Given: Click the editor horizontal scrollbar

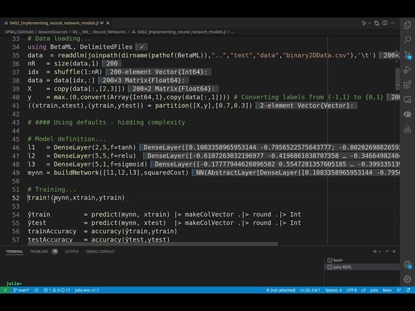Looking at the screenshot, I should [153, 244].
